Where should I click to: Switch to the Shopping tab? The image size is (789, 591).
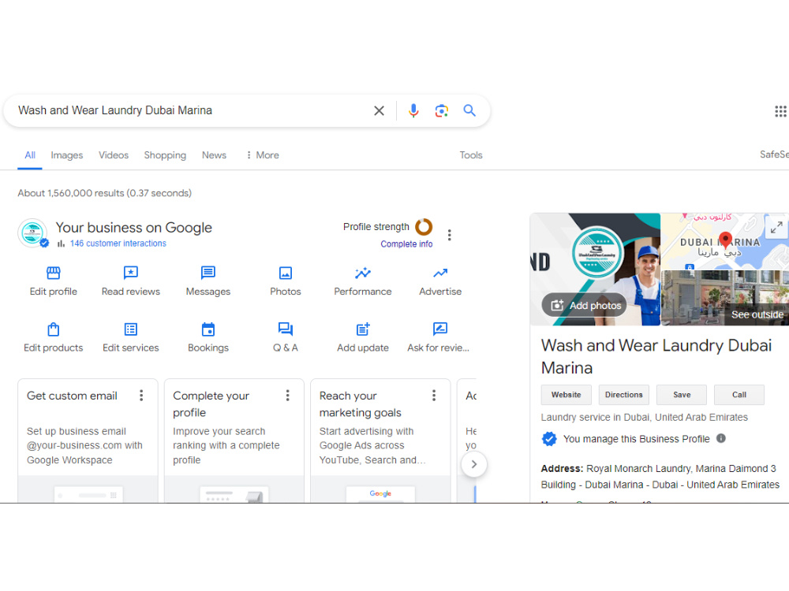(165, 155)
